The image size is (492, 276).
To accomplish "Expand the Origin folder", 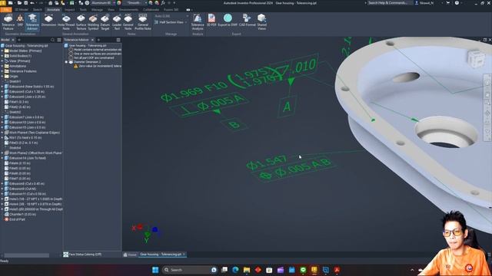I will point(2,77).
